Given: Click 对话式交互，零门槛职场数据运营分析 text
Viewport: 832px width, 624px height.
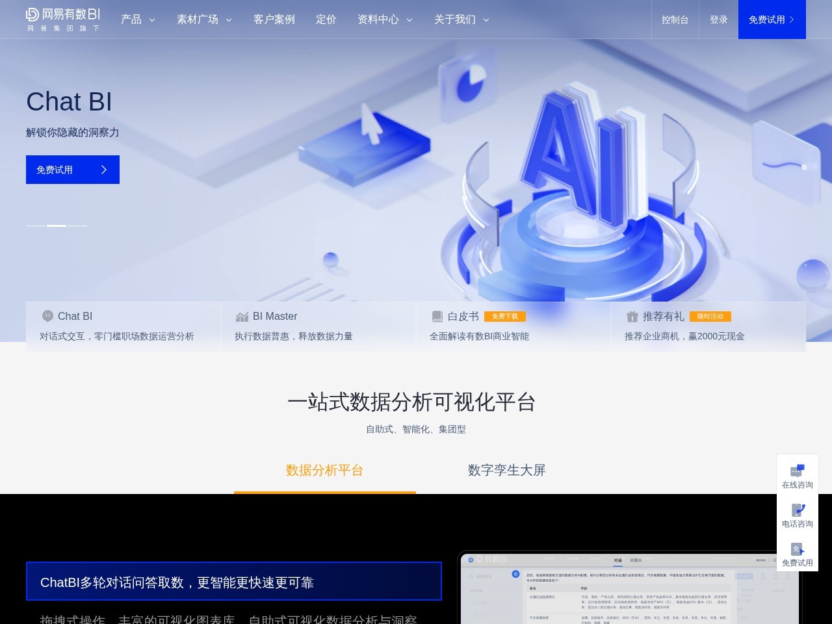Looking at the screenshot, I should pyautogui.click(x=117, y=337).
